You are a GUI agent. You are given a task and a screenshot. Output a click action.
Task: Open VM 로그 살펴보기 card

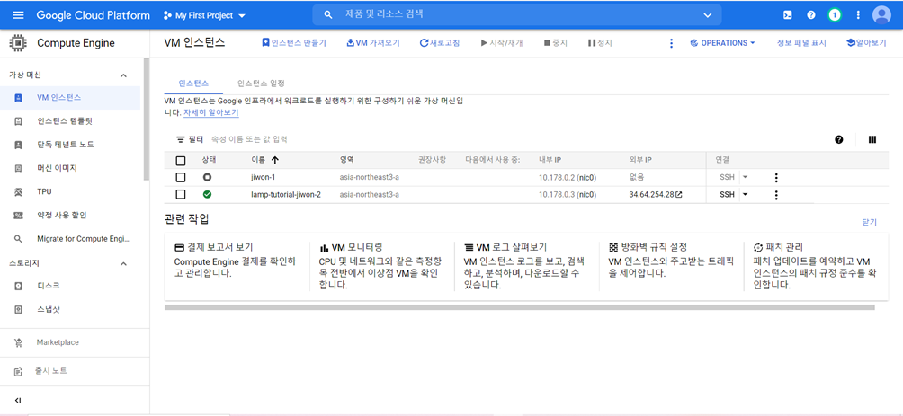coord(525,266)
